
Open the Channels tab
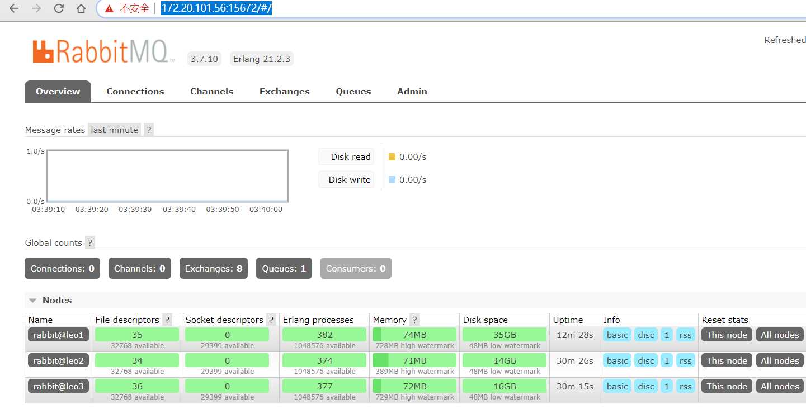point(211,92)
